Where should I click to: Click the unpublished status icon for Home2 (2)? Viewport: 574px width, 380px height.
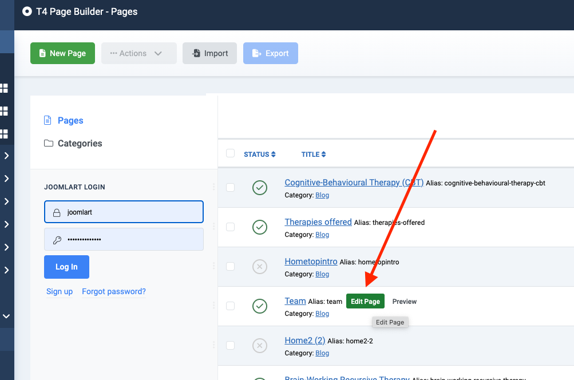(x=260, y=346)
